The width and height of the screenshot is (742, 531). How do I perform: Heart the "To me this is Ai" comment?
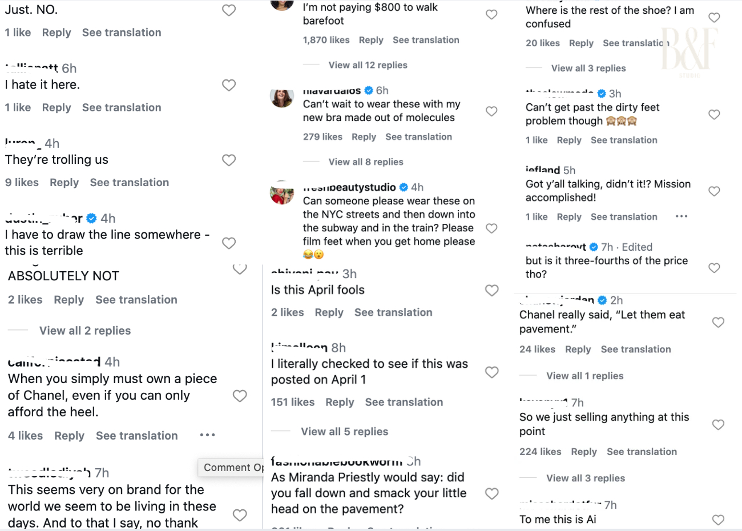coord(718,520)
